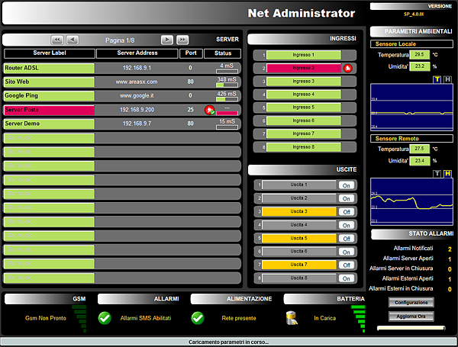Select the Ingresso 5 input row
Image resolution: width=458 pixels, height=347 pixels.
point(302,108)
